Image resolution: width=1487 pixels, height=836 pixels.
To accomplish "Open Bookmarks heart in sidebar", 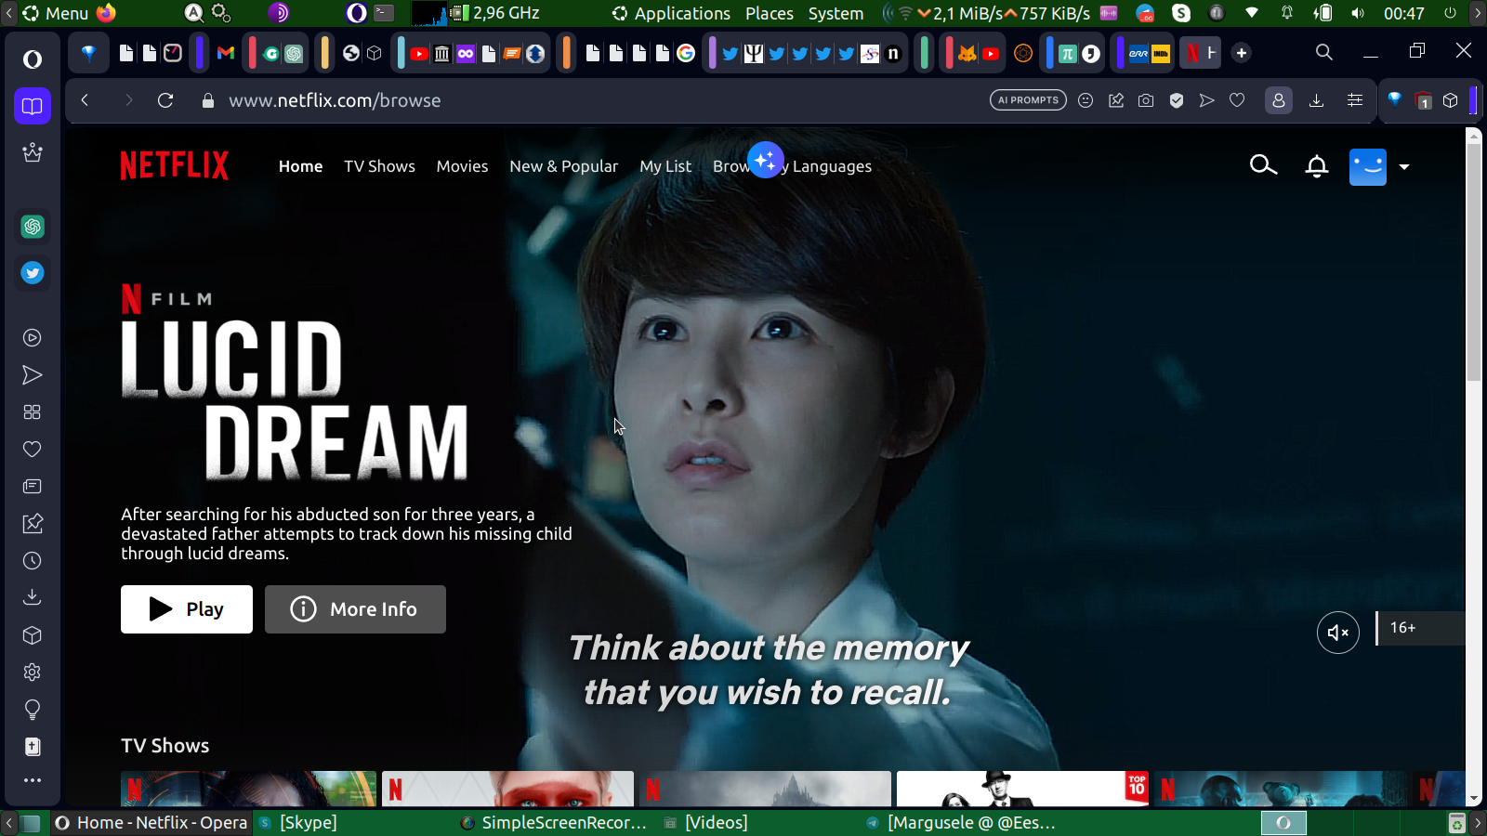I will [33, 450].
